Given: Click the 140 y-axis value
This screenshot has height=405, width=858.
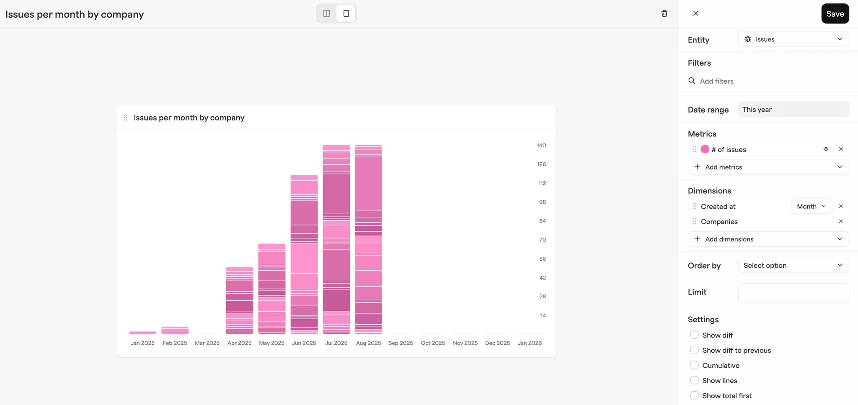Looking at the screenshot, I should [x=541, y=145].
